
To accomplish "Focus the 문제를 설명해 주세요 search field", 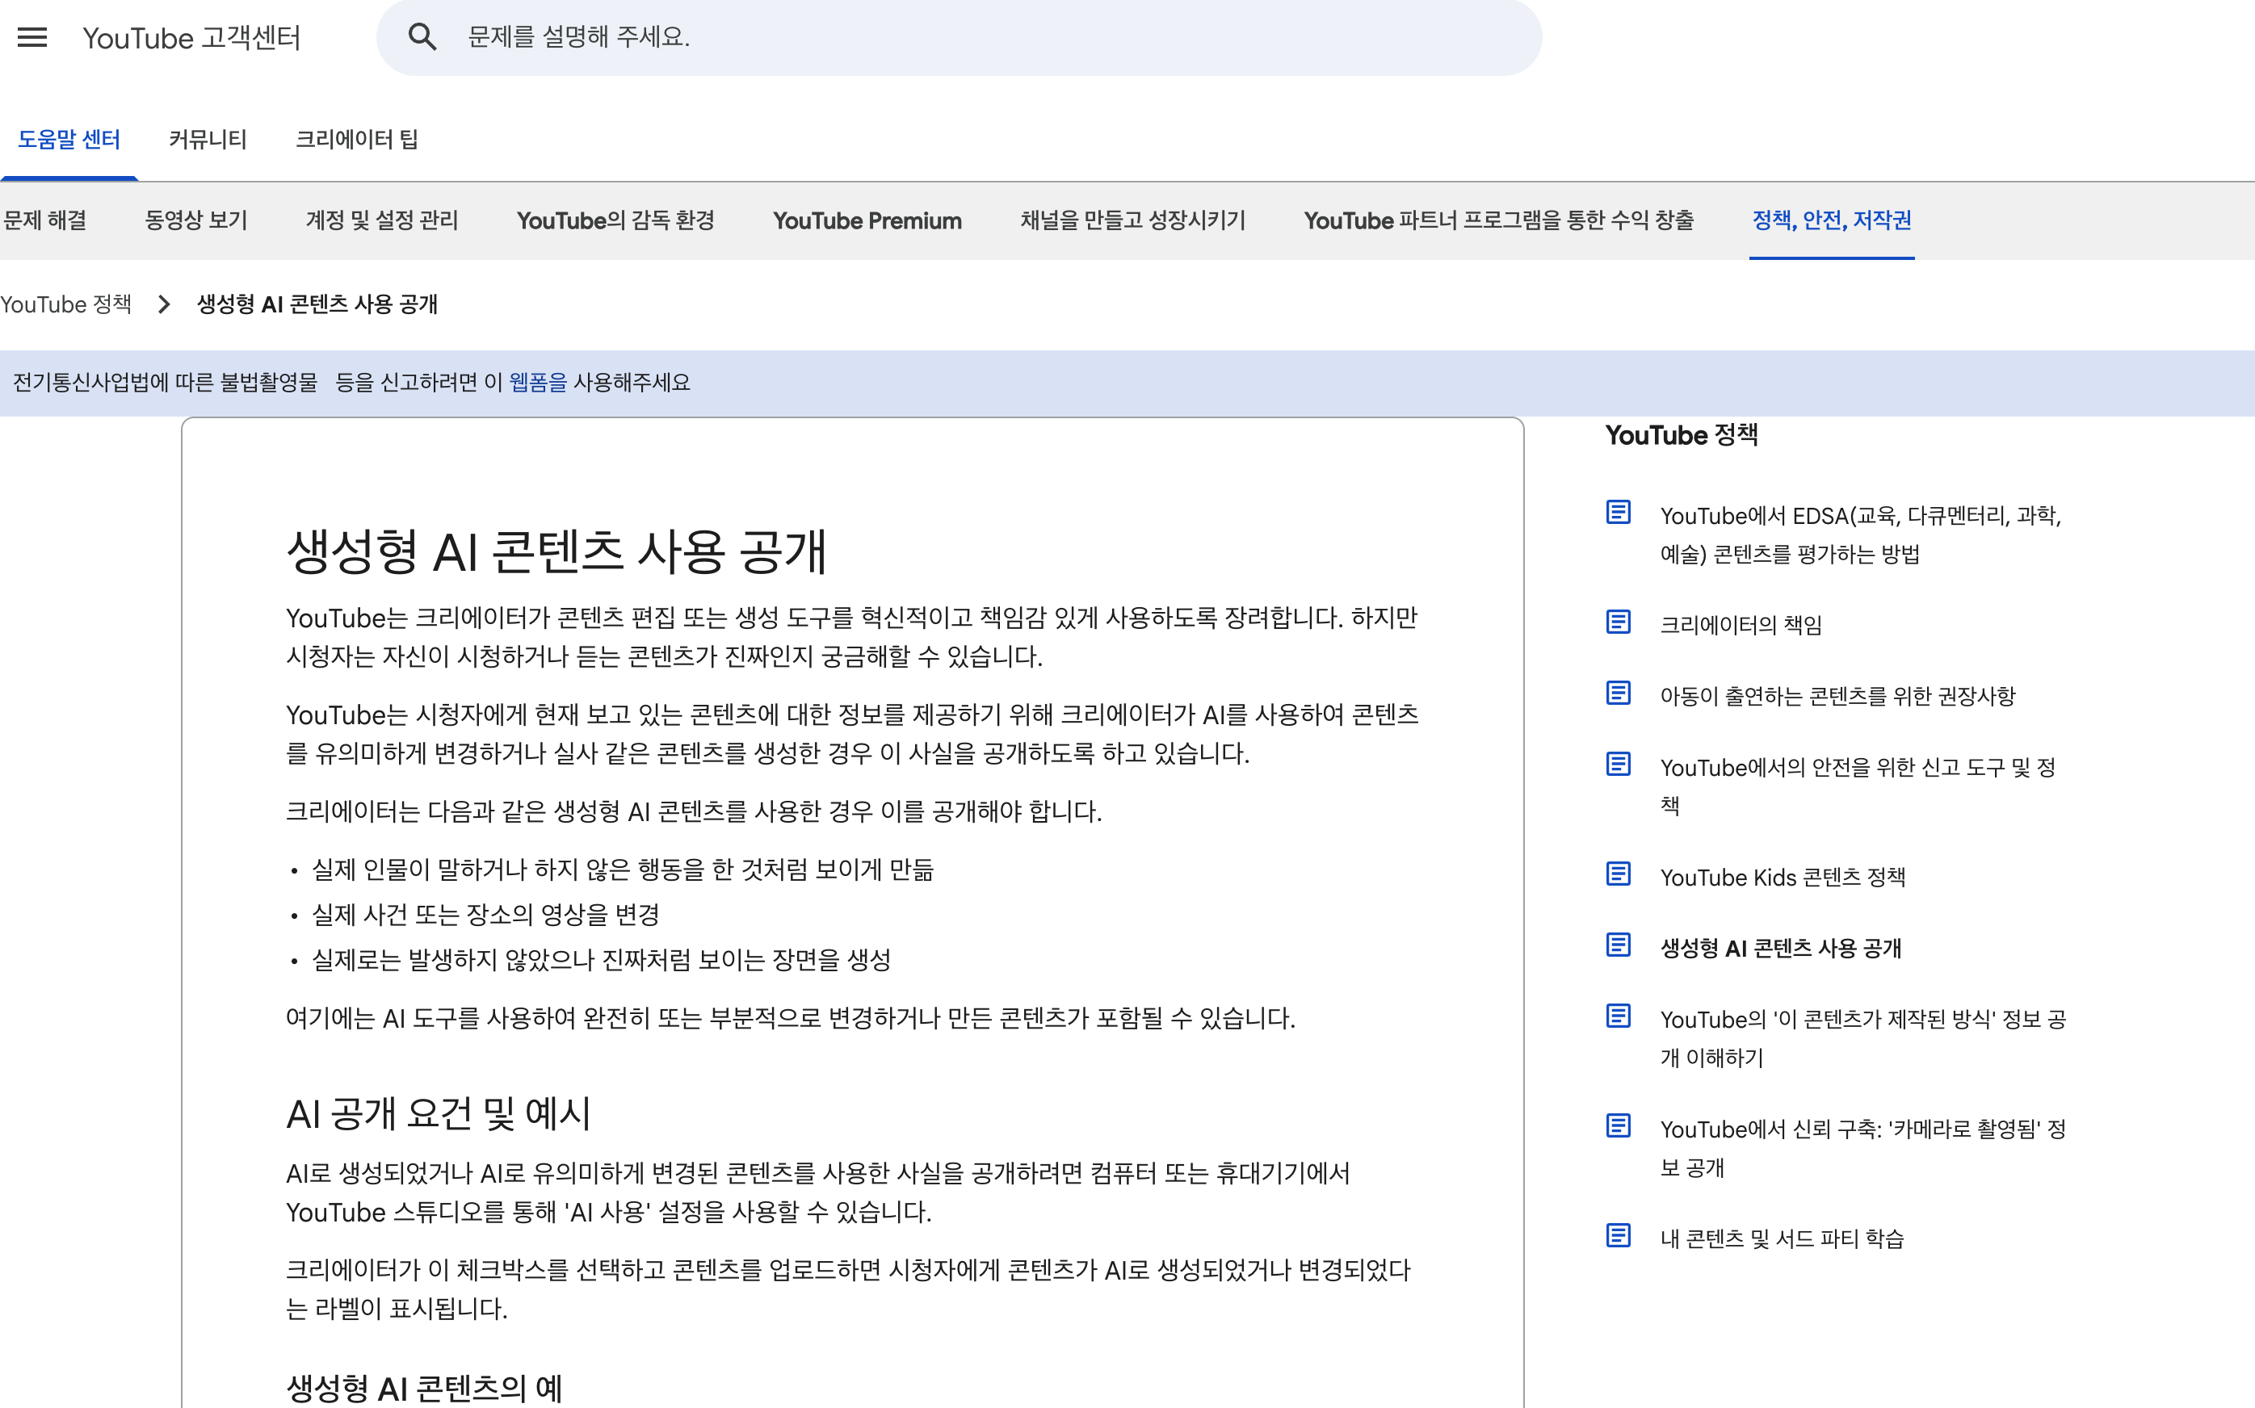I will coord(959,37).
